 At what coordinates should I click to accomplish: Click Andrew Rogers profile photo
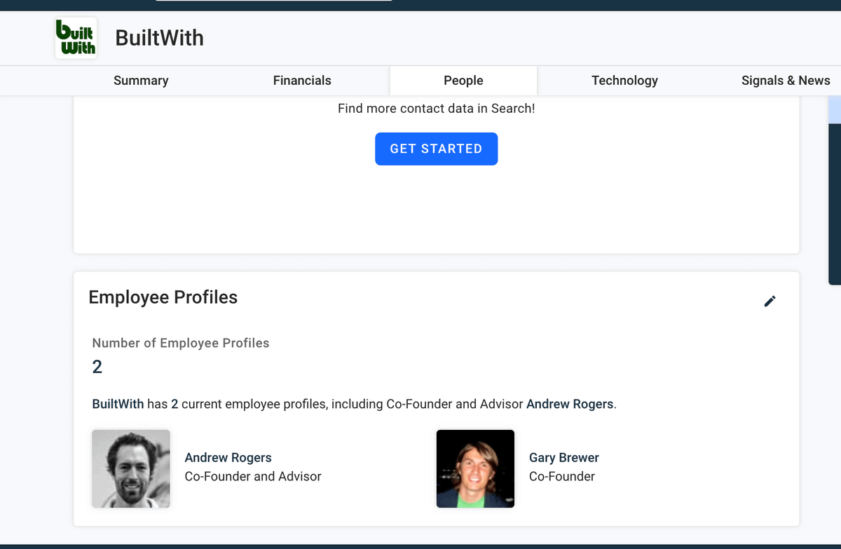point(131,468)
